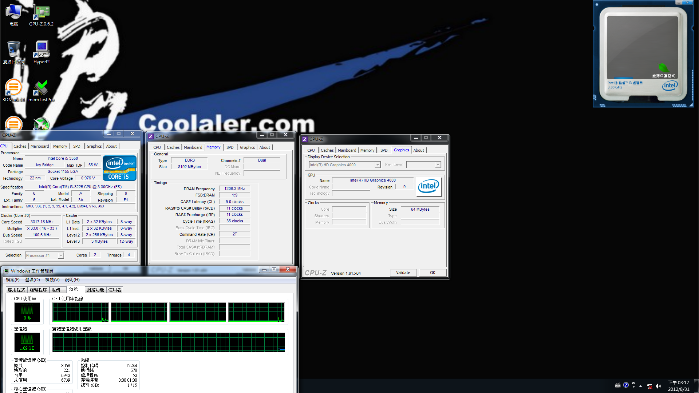The image size is (699, 393).
Task: Click the CPU-Z 'Z' icon in Graphics window title
Action: tap(305, 139)
